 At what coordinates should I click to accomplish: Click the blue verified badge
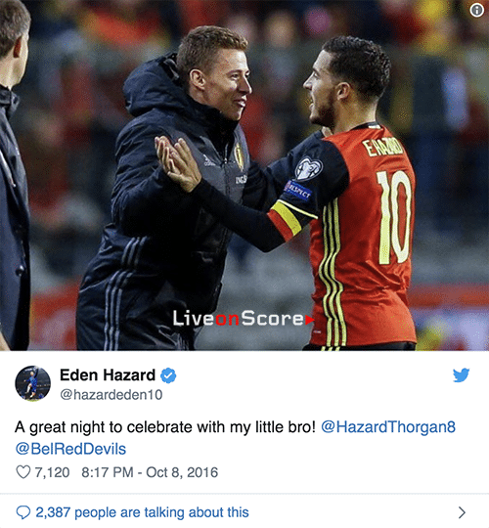pyautogui.click(x=168, y=375)
